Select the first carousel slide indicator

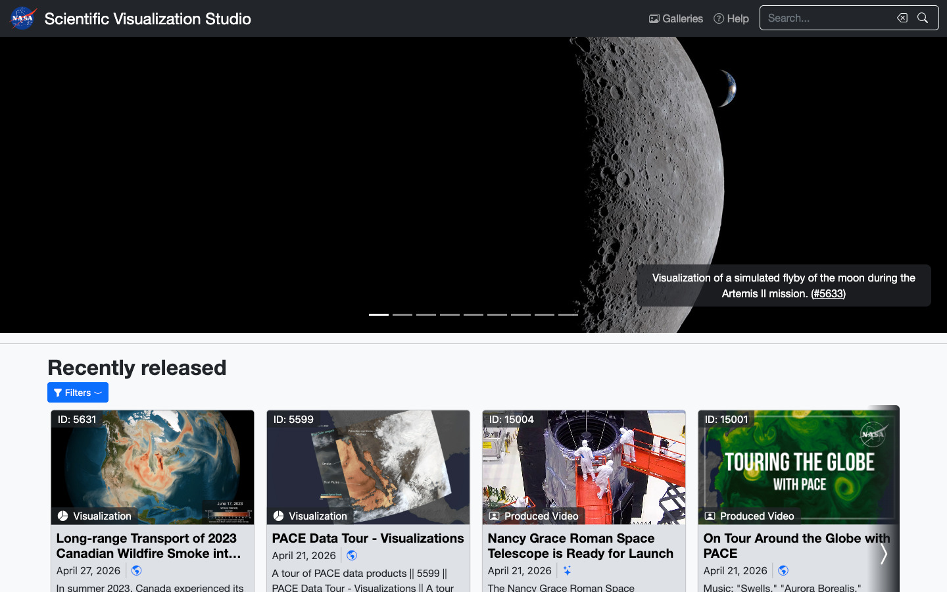pyautogui.click(x=379, y=314)
